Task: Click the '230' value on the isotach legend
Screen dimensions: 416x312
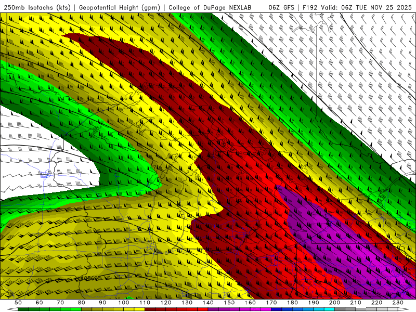Action: [x=398, y=303]
